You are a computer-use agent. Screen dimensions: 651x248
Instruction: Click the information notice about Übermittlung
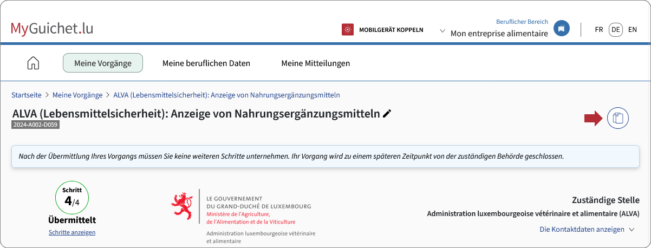(325, 156)
